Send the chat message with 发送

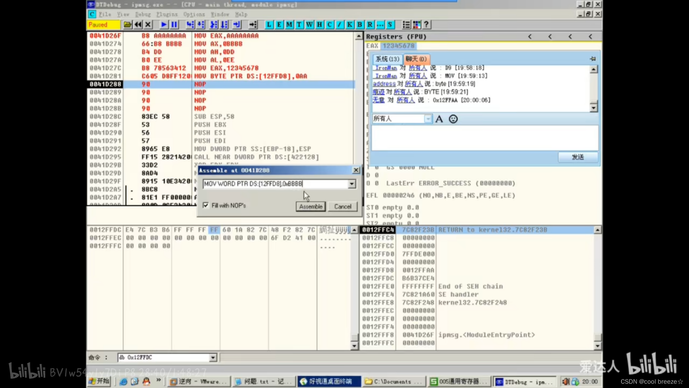578,157
